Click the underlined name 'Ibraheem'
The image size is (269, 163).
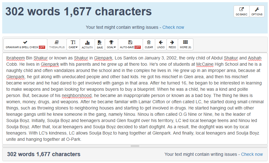pyautogui.click(x=15, y=58)
